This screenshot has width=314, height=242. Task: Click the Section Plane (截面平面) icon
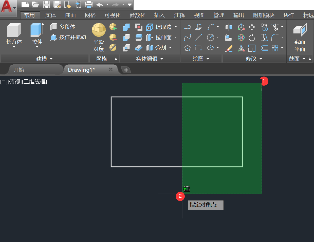pos(300,30)
